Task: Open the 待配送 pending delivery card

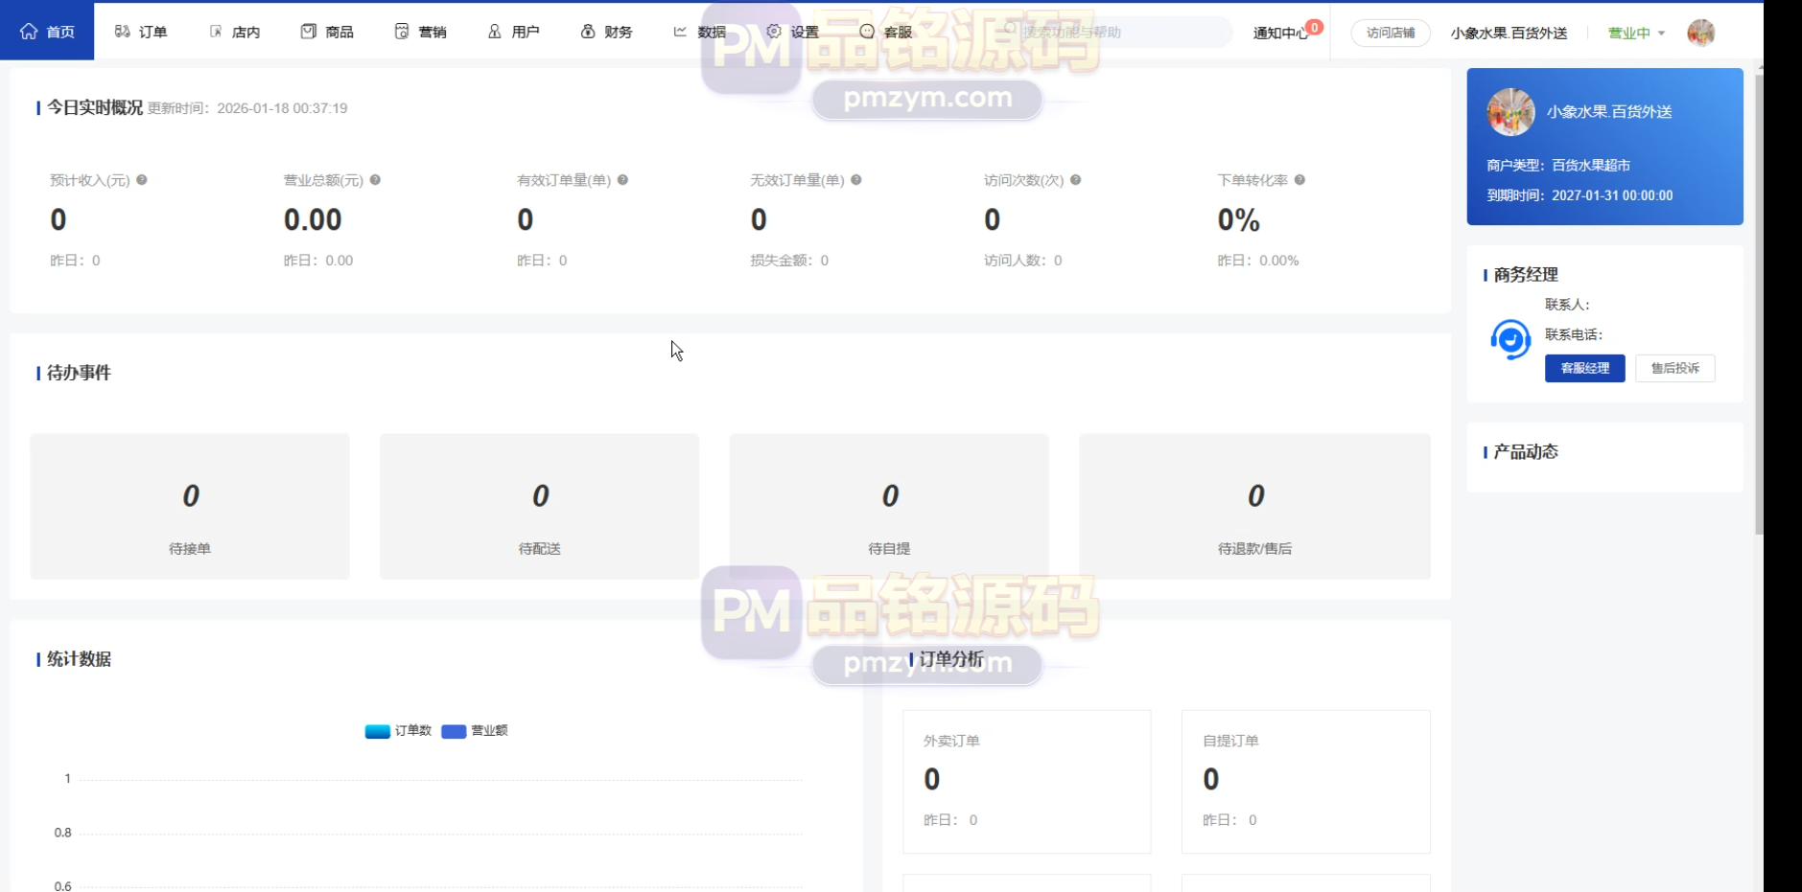Action: (539, 506)
